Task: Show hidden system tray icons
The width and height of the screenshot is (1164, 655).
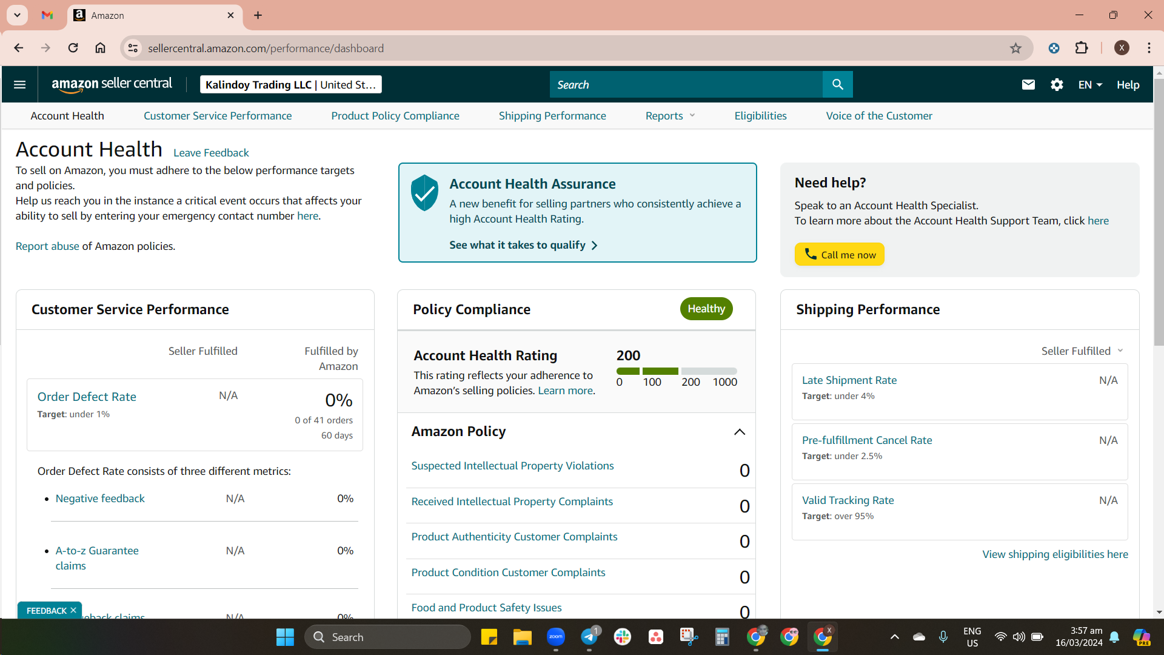Action: pos(895,637)
